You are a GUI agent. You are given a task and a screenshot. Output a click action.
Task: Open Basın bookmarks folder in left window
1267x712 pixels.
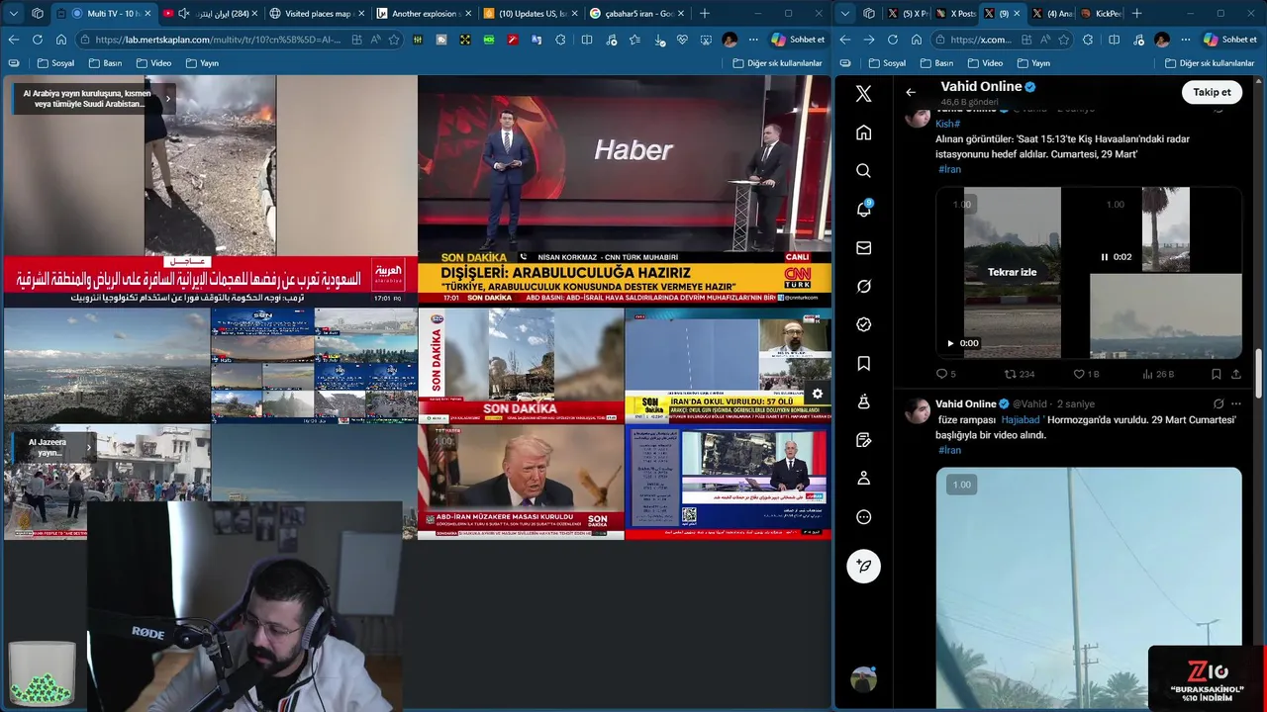pyautogui.click(x=105, y=63)
